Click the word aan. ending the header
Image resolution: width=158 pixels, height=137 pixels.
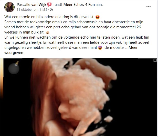click(99, 5)
